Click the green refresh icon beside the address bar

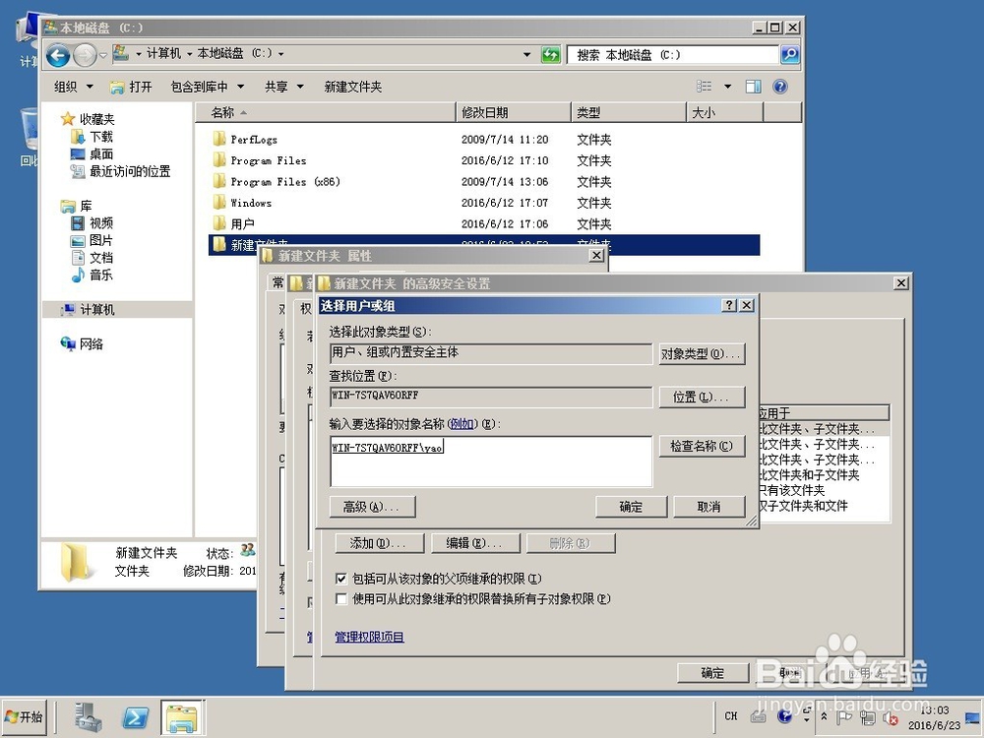point(551,55)
